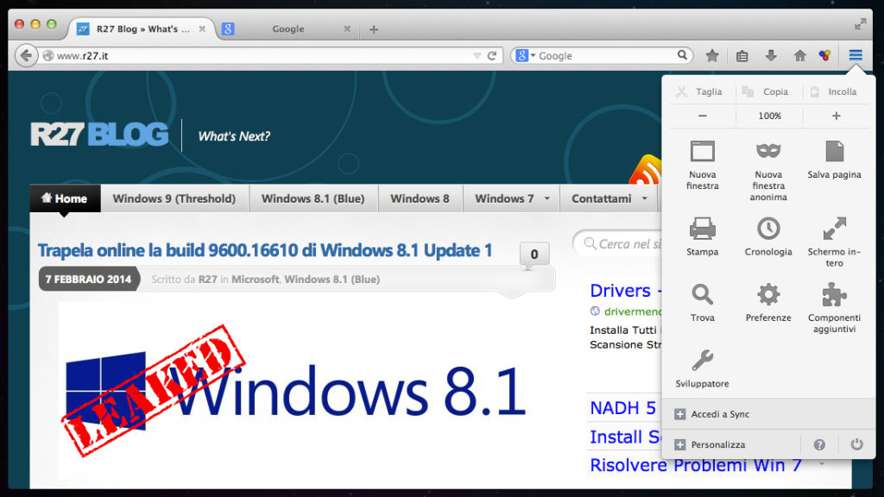Open Componenti aggiuntivi puzzle icon

click(x=834, y=308)
